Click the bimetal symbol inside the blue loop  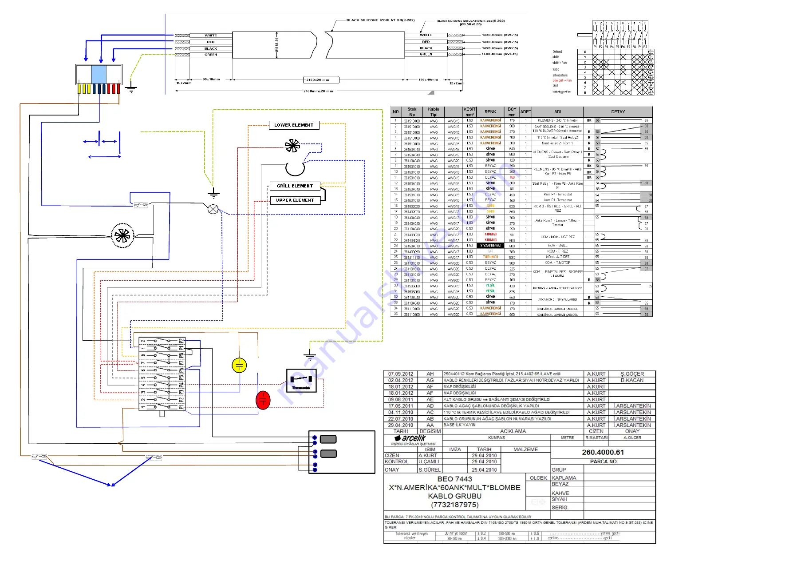[x=141, y=204]
